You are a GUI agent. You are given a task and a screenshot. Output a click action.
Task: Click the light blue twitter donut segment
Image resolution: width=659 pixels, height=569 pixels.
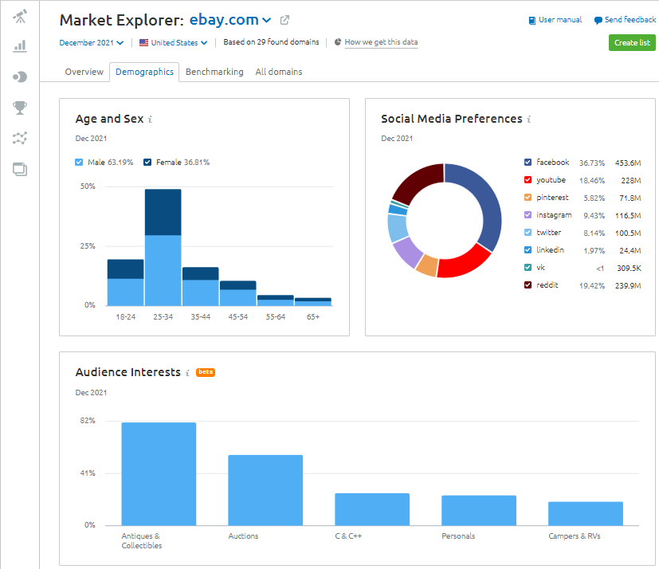pos(397,228)
